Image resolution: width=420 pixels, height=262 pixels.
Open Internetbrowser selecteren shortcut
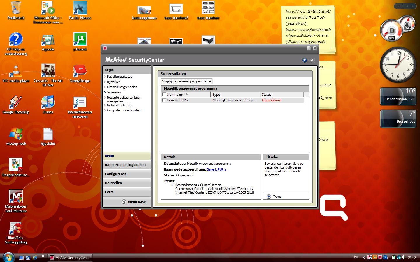pos(80,102)
